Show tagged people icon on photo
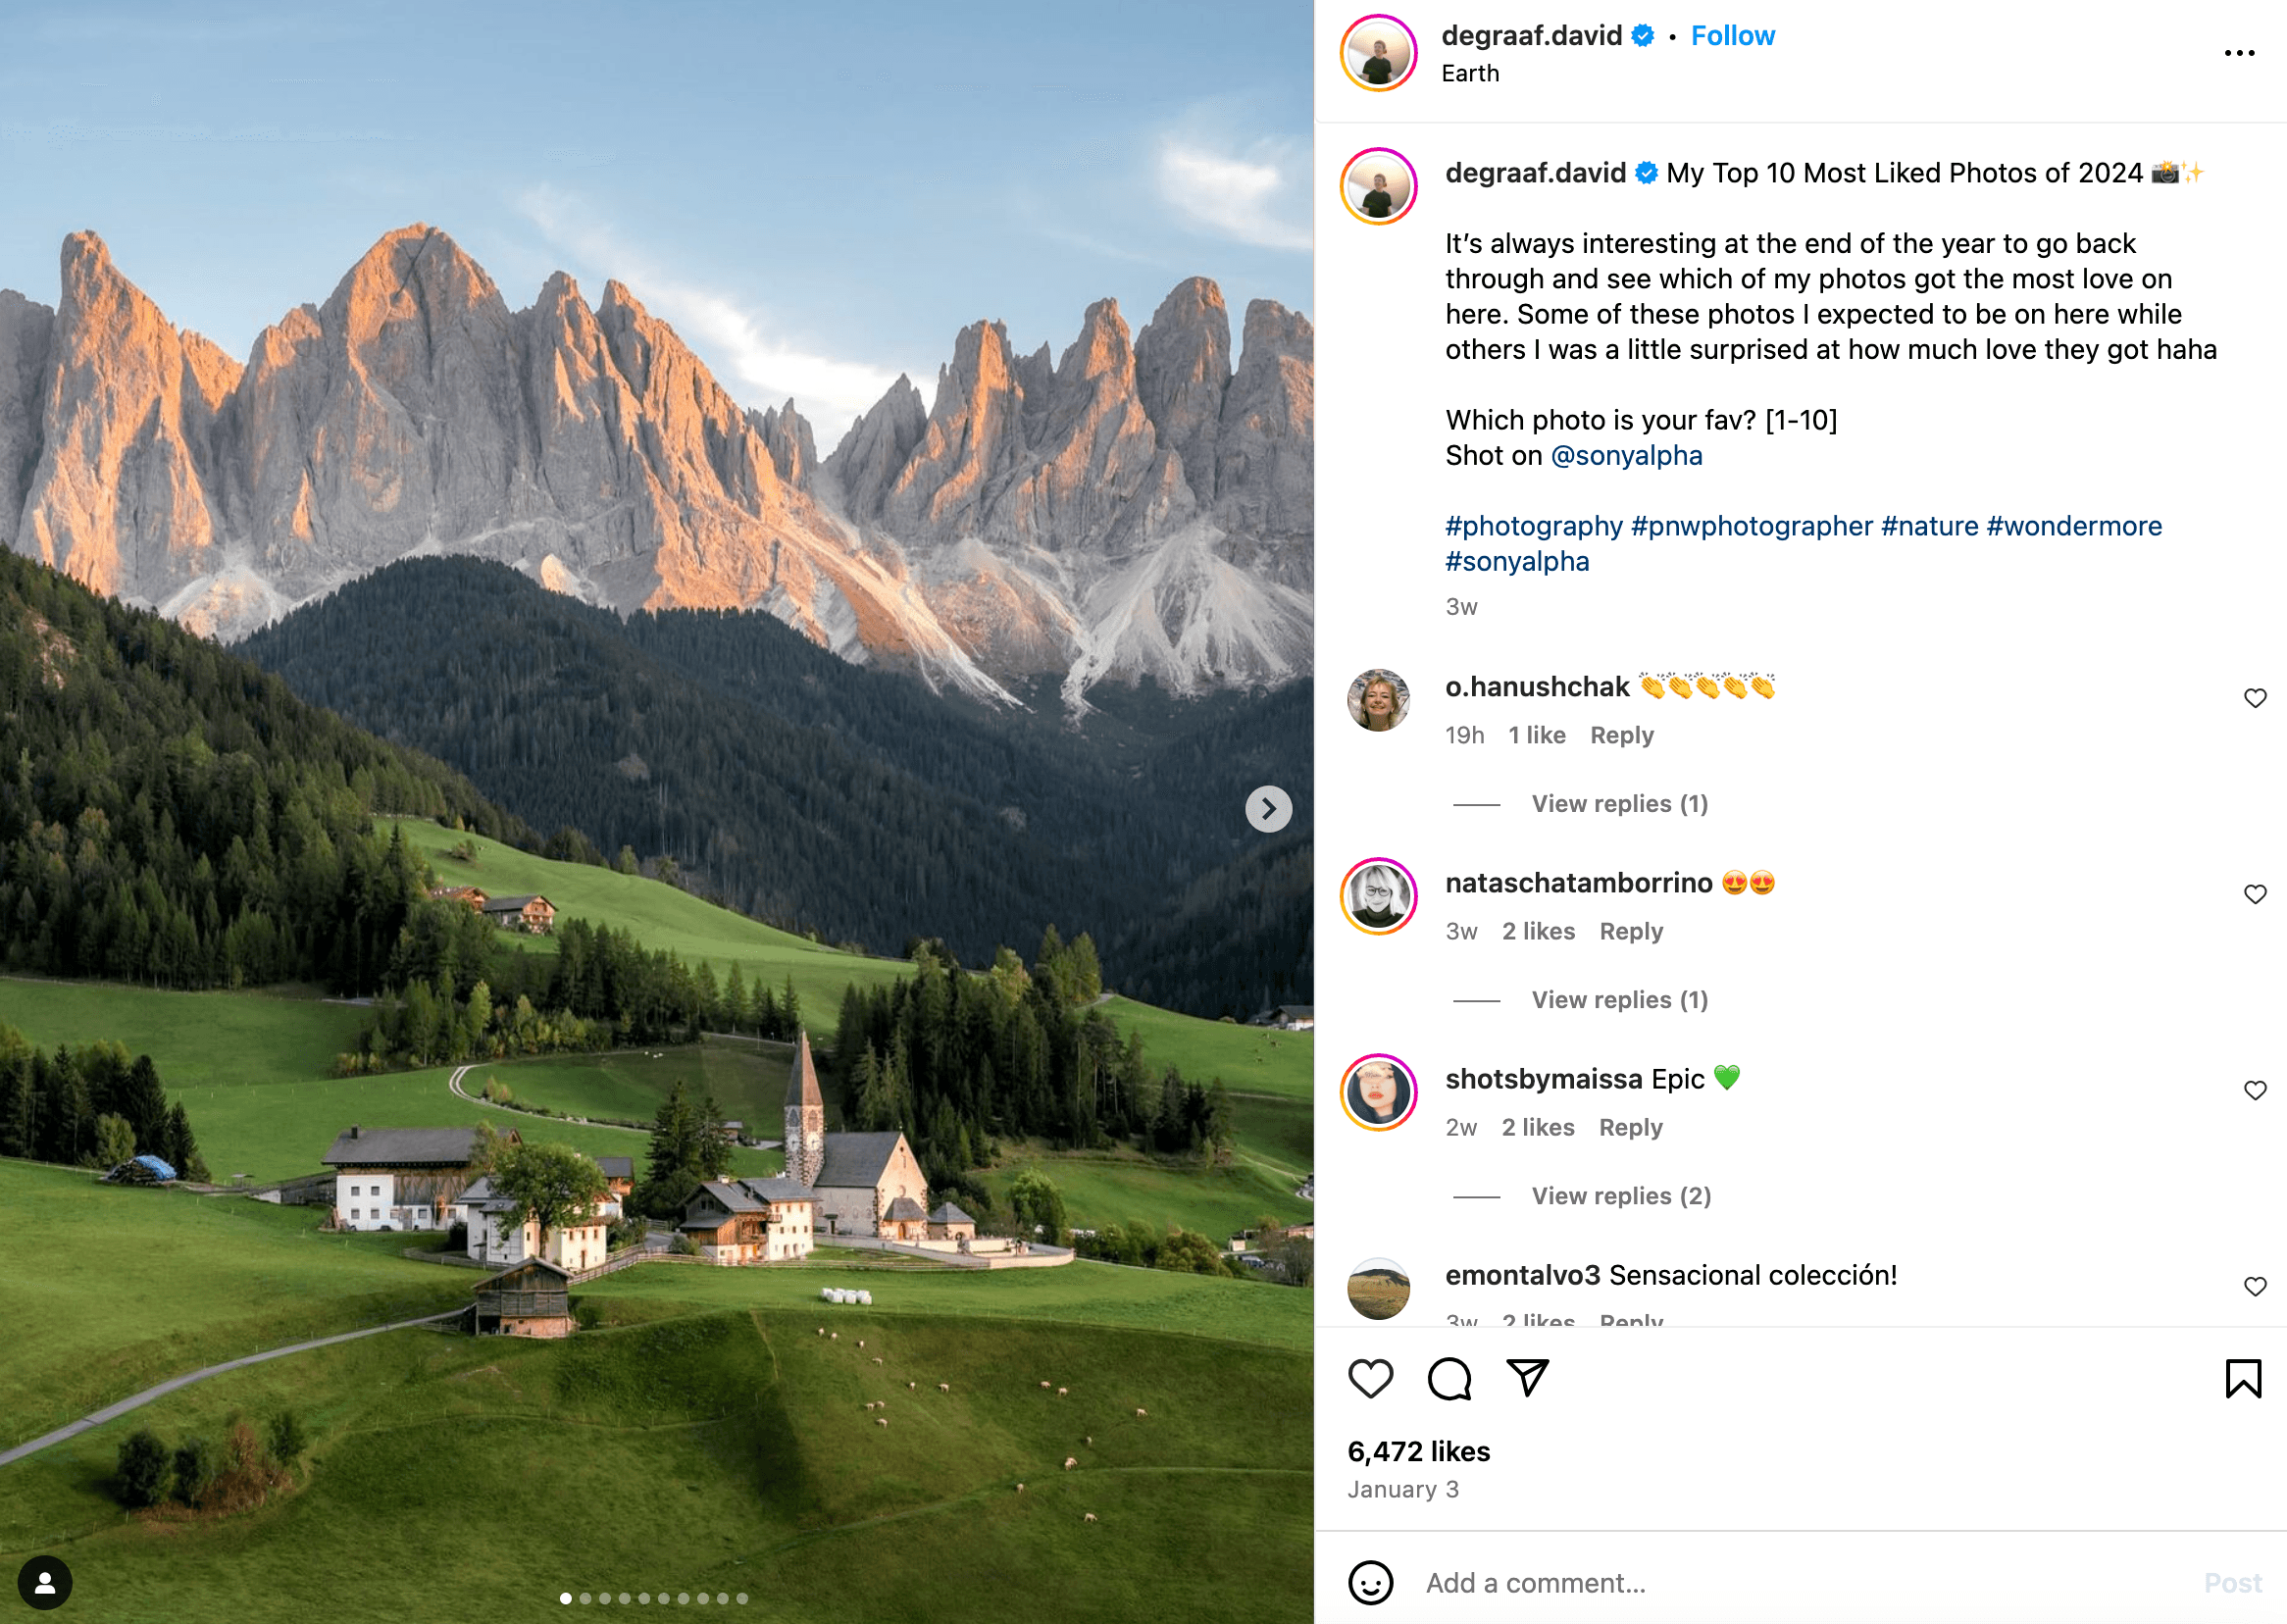The height and width of the screenshot is (1624, 2287). (x=45, y=1583)
